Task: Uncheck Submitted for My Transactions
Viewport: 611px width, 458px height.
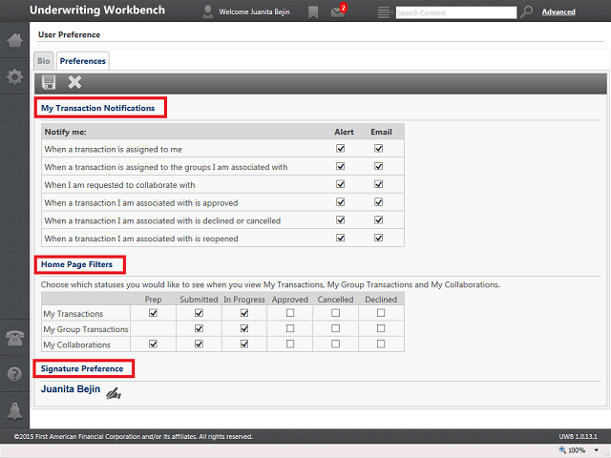Action: [x=199, y=313]
